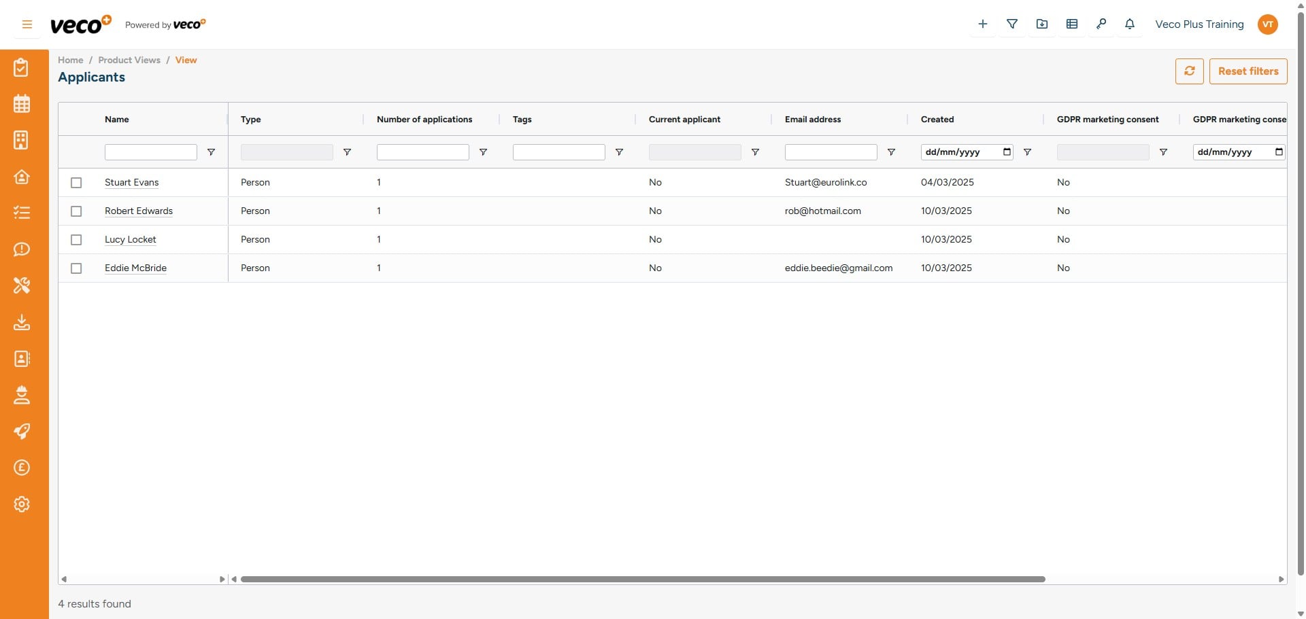Click the key permissions icon in toolbar
The image size is (1306, 619).
point(1102,24)
